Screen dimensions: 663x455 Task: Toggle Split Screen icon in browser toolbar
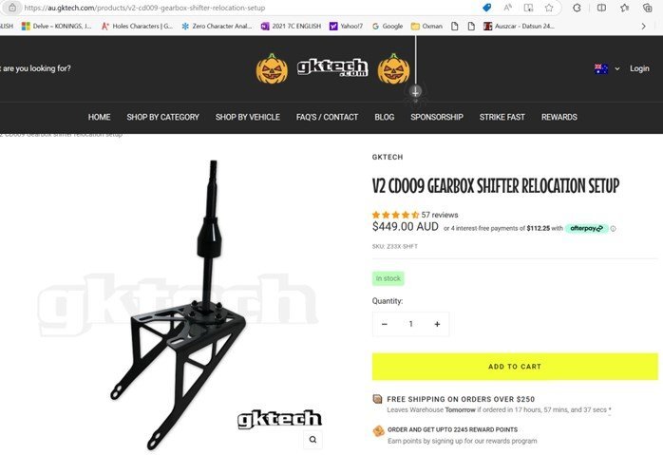pos(601,8)
